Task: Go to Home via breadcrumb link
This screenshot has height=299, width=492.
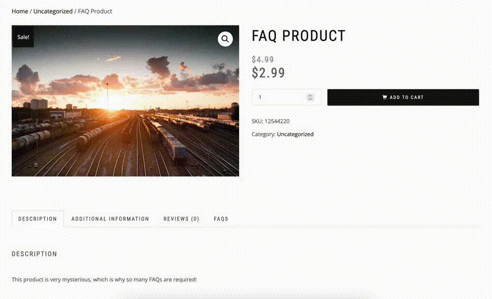Action: [20, 11]
